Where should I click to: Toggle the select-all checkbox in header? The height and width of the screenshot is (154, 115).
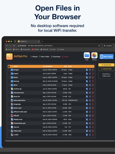point(9,66)
